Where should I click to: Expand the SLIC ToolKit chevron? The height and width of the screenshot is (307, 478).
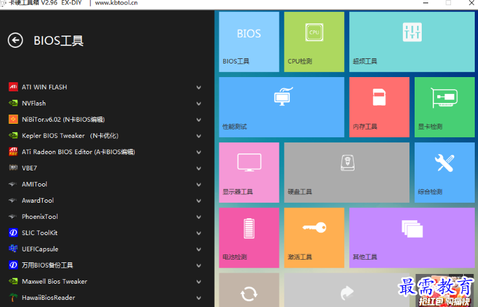[199, 233]
